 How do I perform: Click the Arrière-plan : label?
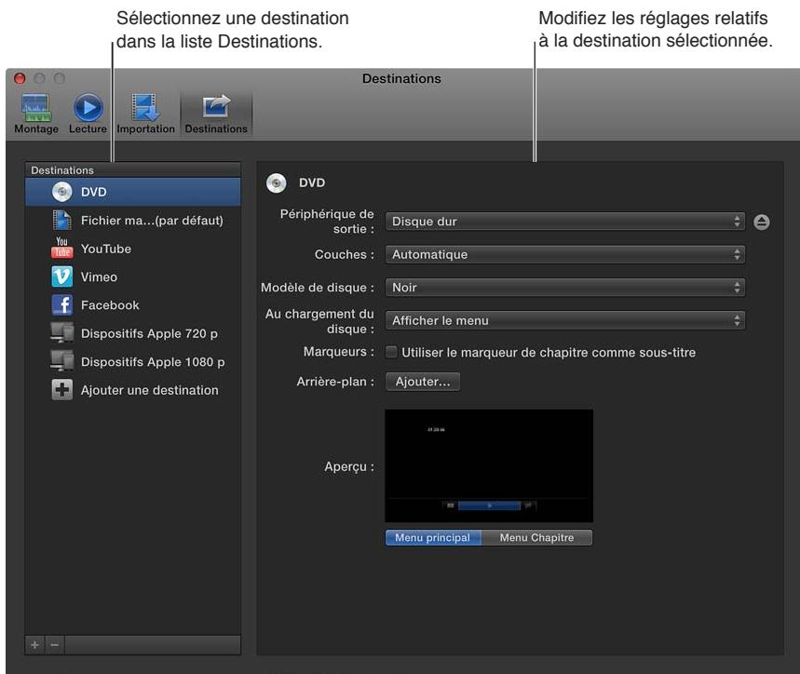pos(335,382)
